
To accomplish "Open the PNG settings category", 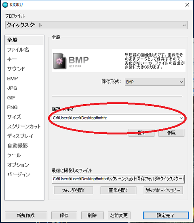I will click(x=24, y=107).
